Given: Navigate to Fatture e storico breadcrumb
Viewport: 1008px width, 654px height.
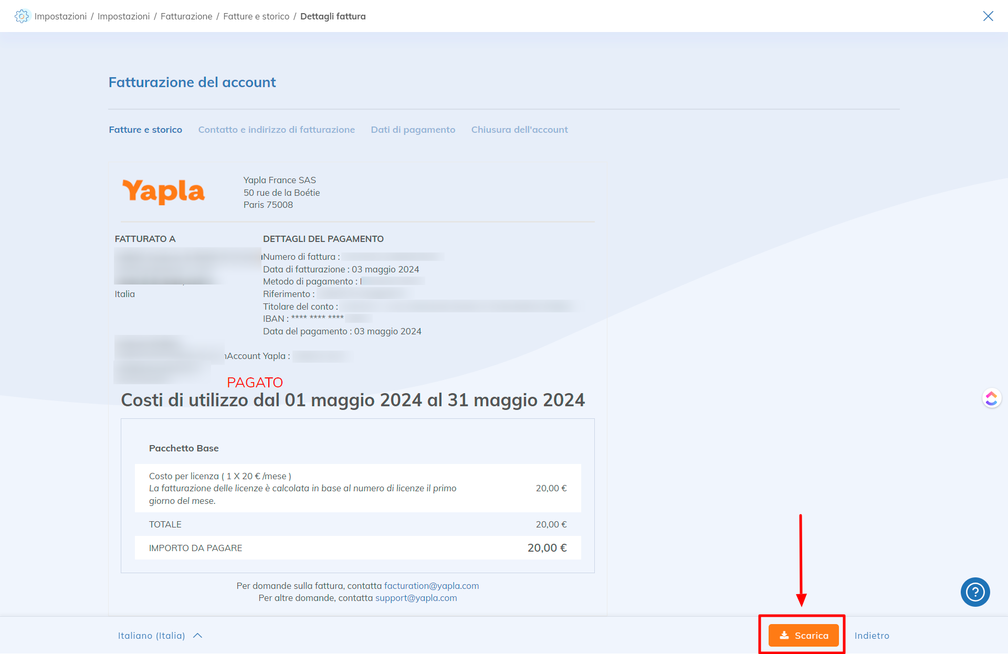Looking at the screenshot, I should [256, 16].
